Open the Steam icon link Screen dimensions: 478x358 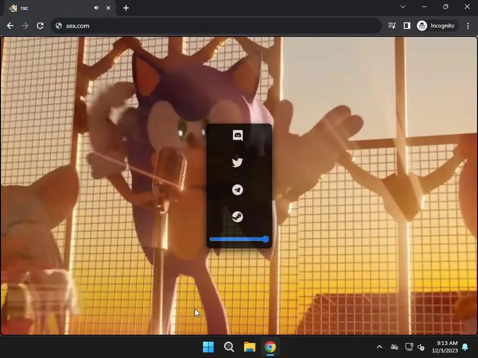tap(238, 217)
